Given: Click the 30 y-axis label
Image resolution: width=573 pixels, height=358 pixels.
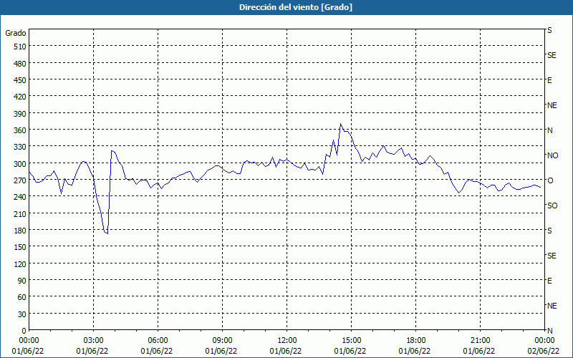Looking at the screenshot, I should (x=22, y=314).
